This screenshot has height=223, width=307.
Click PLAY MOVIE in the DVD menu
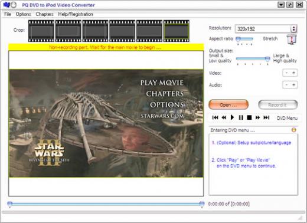click(x=162, y=83)
